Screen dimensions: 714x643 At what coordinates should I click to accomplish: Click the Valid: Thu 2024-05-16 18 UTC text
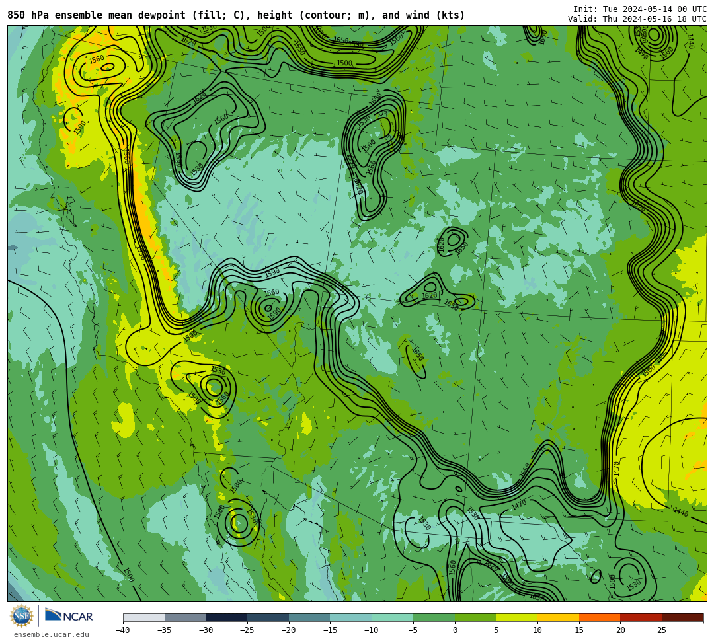coord(637,19)
